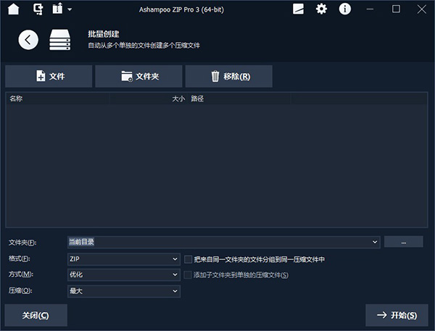Sort list by 大小 column header
The image size is (435, 331).
coord(149,99)
